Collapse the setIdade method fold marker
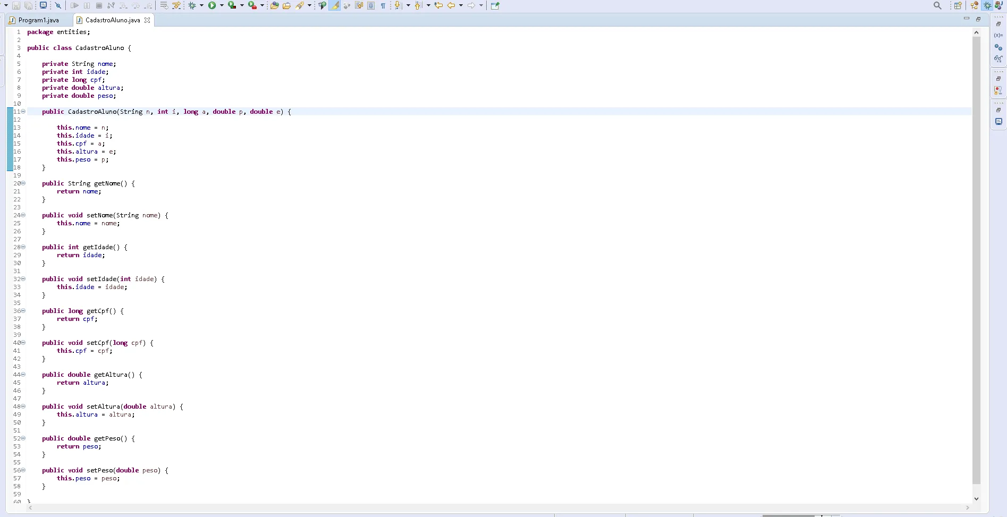 pyautogui.click(x=23, y=279)
